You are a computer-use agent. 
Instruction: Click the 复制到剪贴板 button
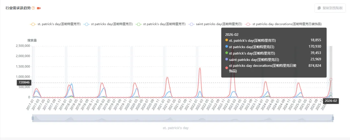point(330,8)
